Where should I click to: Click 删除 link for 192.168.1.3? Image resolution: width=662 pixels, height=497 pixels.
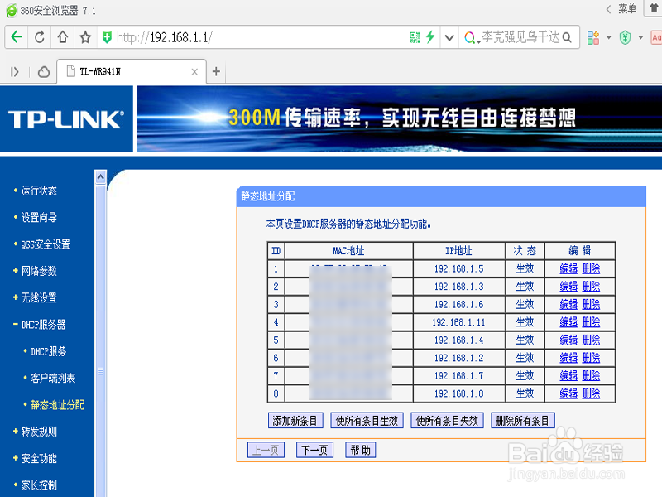tap(591, 287)
